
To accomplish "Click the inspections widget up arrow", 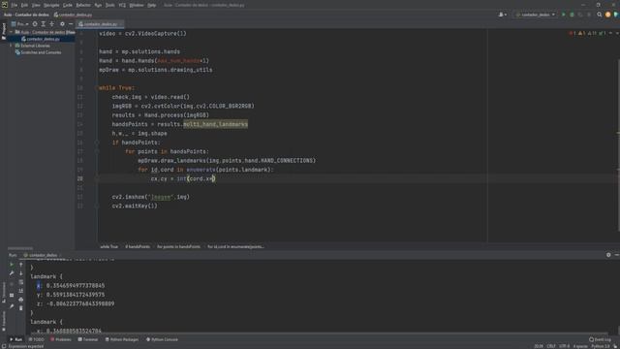I will point(611,33).
